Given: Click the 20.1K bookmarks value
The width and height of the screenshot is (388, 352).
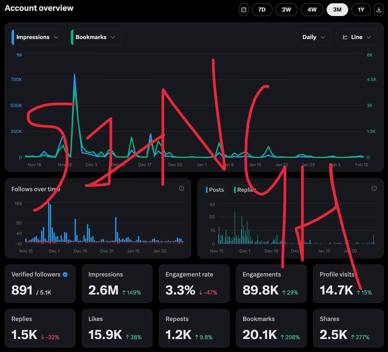Looking at the screenshot, I should coord(260,335).
